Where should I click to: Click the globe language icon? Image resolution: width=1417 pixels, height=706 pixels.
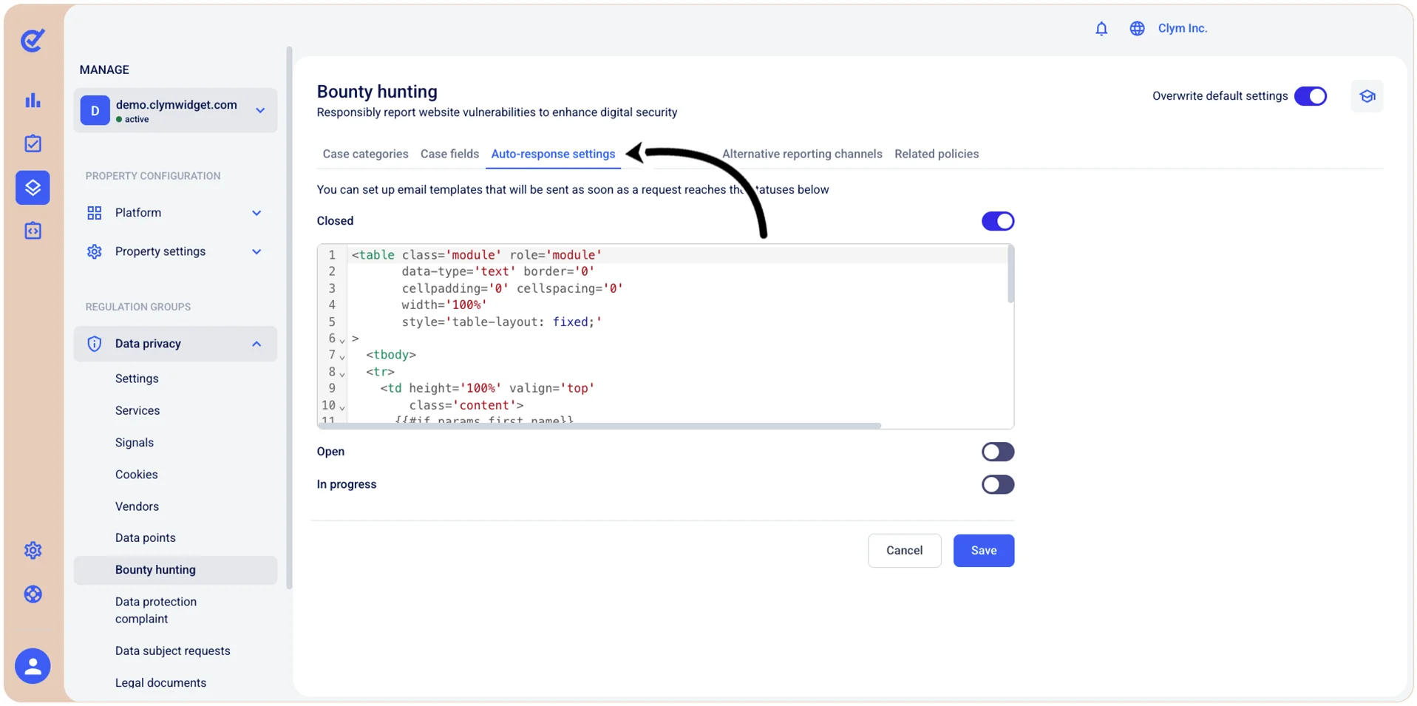click(x=1137, y=28)
